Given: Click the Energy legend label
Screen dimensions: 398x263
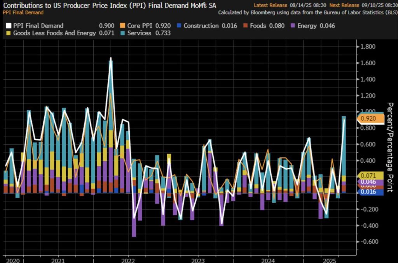Looking at the screenshot, I should pyautogui.click(x=307, y=26).
